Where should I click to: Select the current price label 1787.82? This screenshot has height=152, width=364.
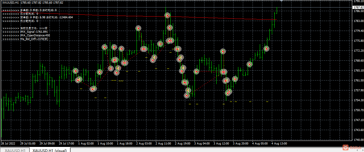(358, 7)
